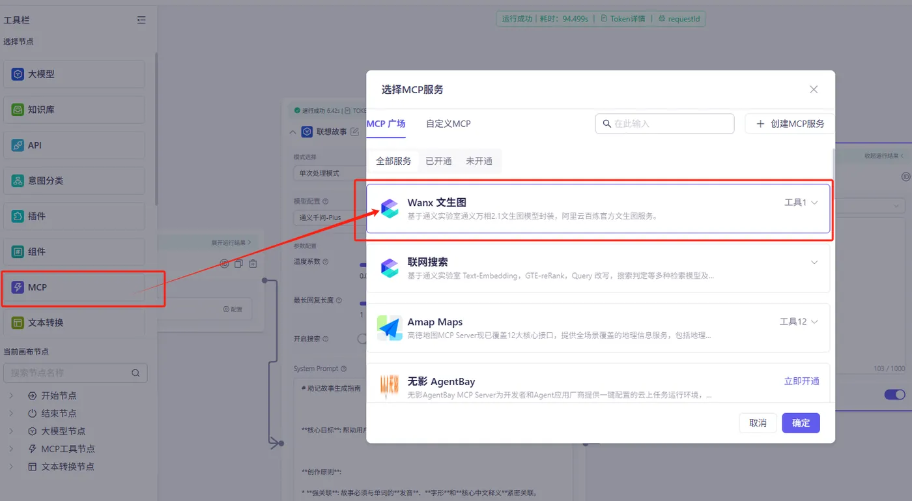The image size is (912, 501).
Task: Click the 开始节点 icon in node list
Action: tap(33, 395)
